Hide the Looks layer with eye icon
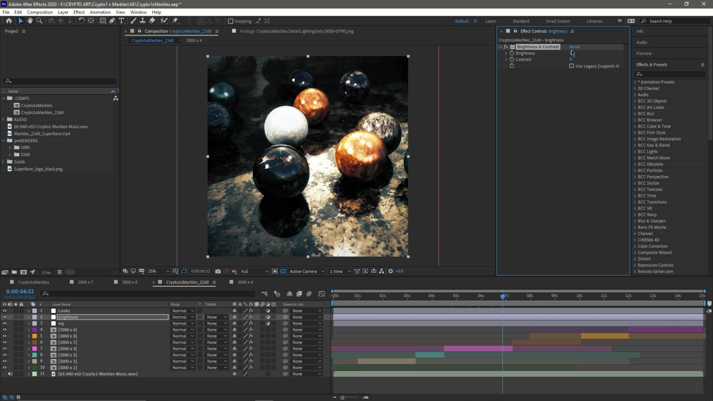The width and height of the screenshot is (713, 401). coord(5,311)
